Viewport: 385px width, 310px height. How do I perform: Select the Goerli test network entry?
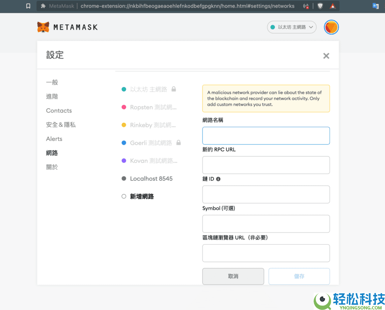coord(150,143)
